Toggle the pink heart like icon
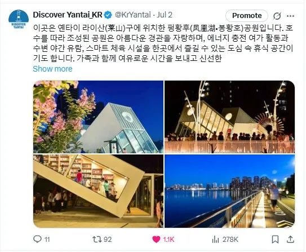Screen dimensions: 306x252 pos(156,239)
